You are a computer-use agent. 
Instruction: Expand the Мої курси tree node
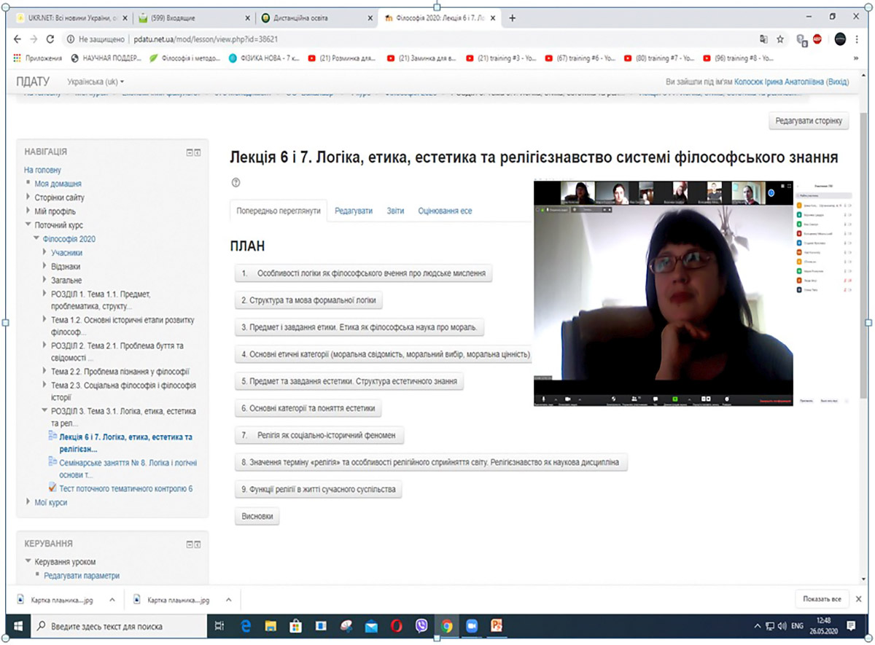28,501
